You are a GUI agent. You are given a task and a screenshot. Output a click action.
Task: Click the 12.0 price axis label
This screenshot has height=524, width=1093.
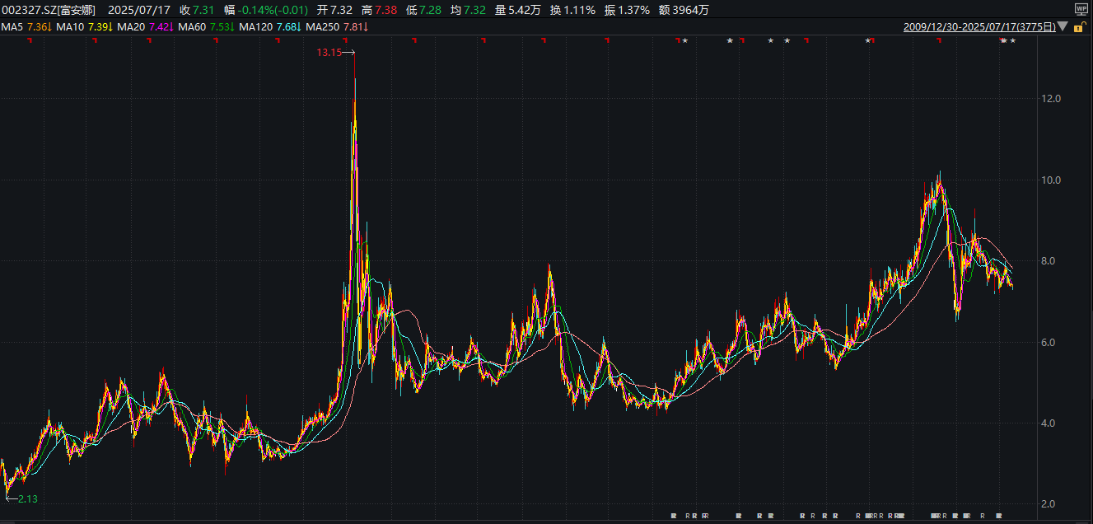click(x=1051, y=99)
